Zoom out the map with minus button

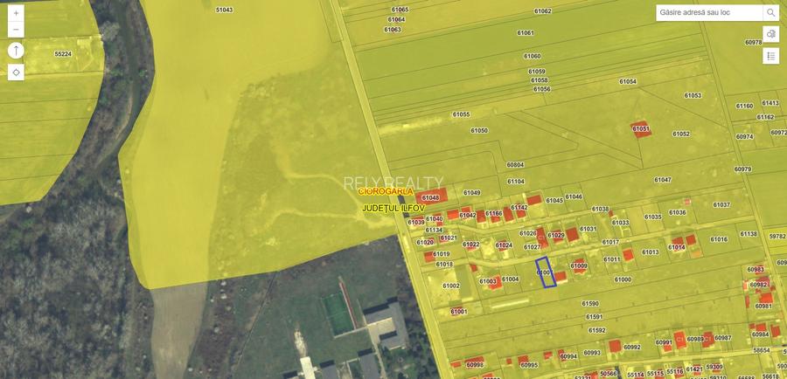(16, 30)
